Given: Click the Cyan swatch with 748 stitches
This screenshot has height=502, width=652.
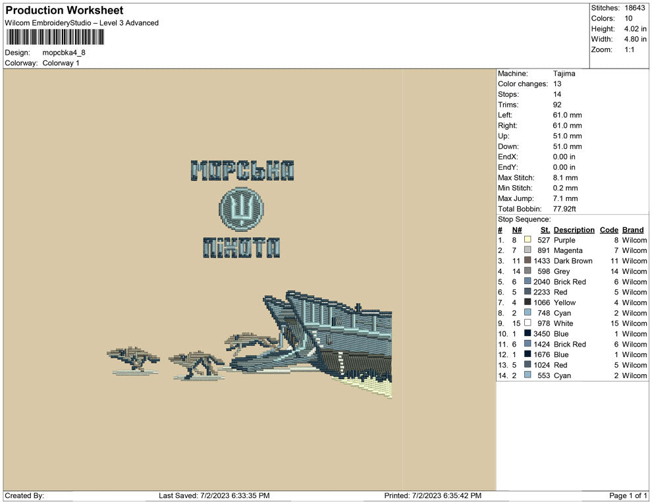Looking at the screenshot, I should click(528, 312).
